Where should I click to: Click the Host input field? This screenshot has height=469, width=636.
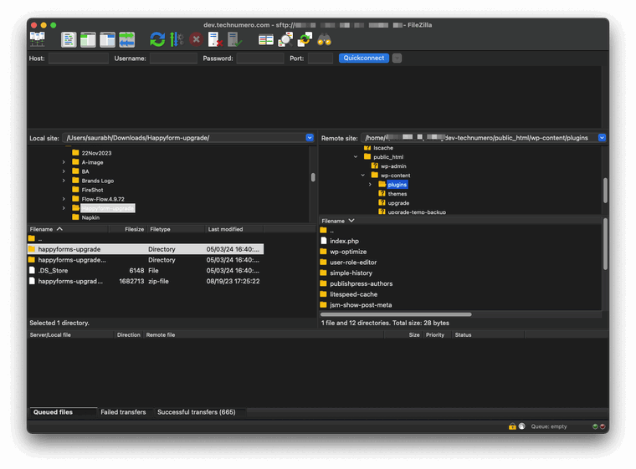coord(79,59)
